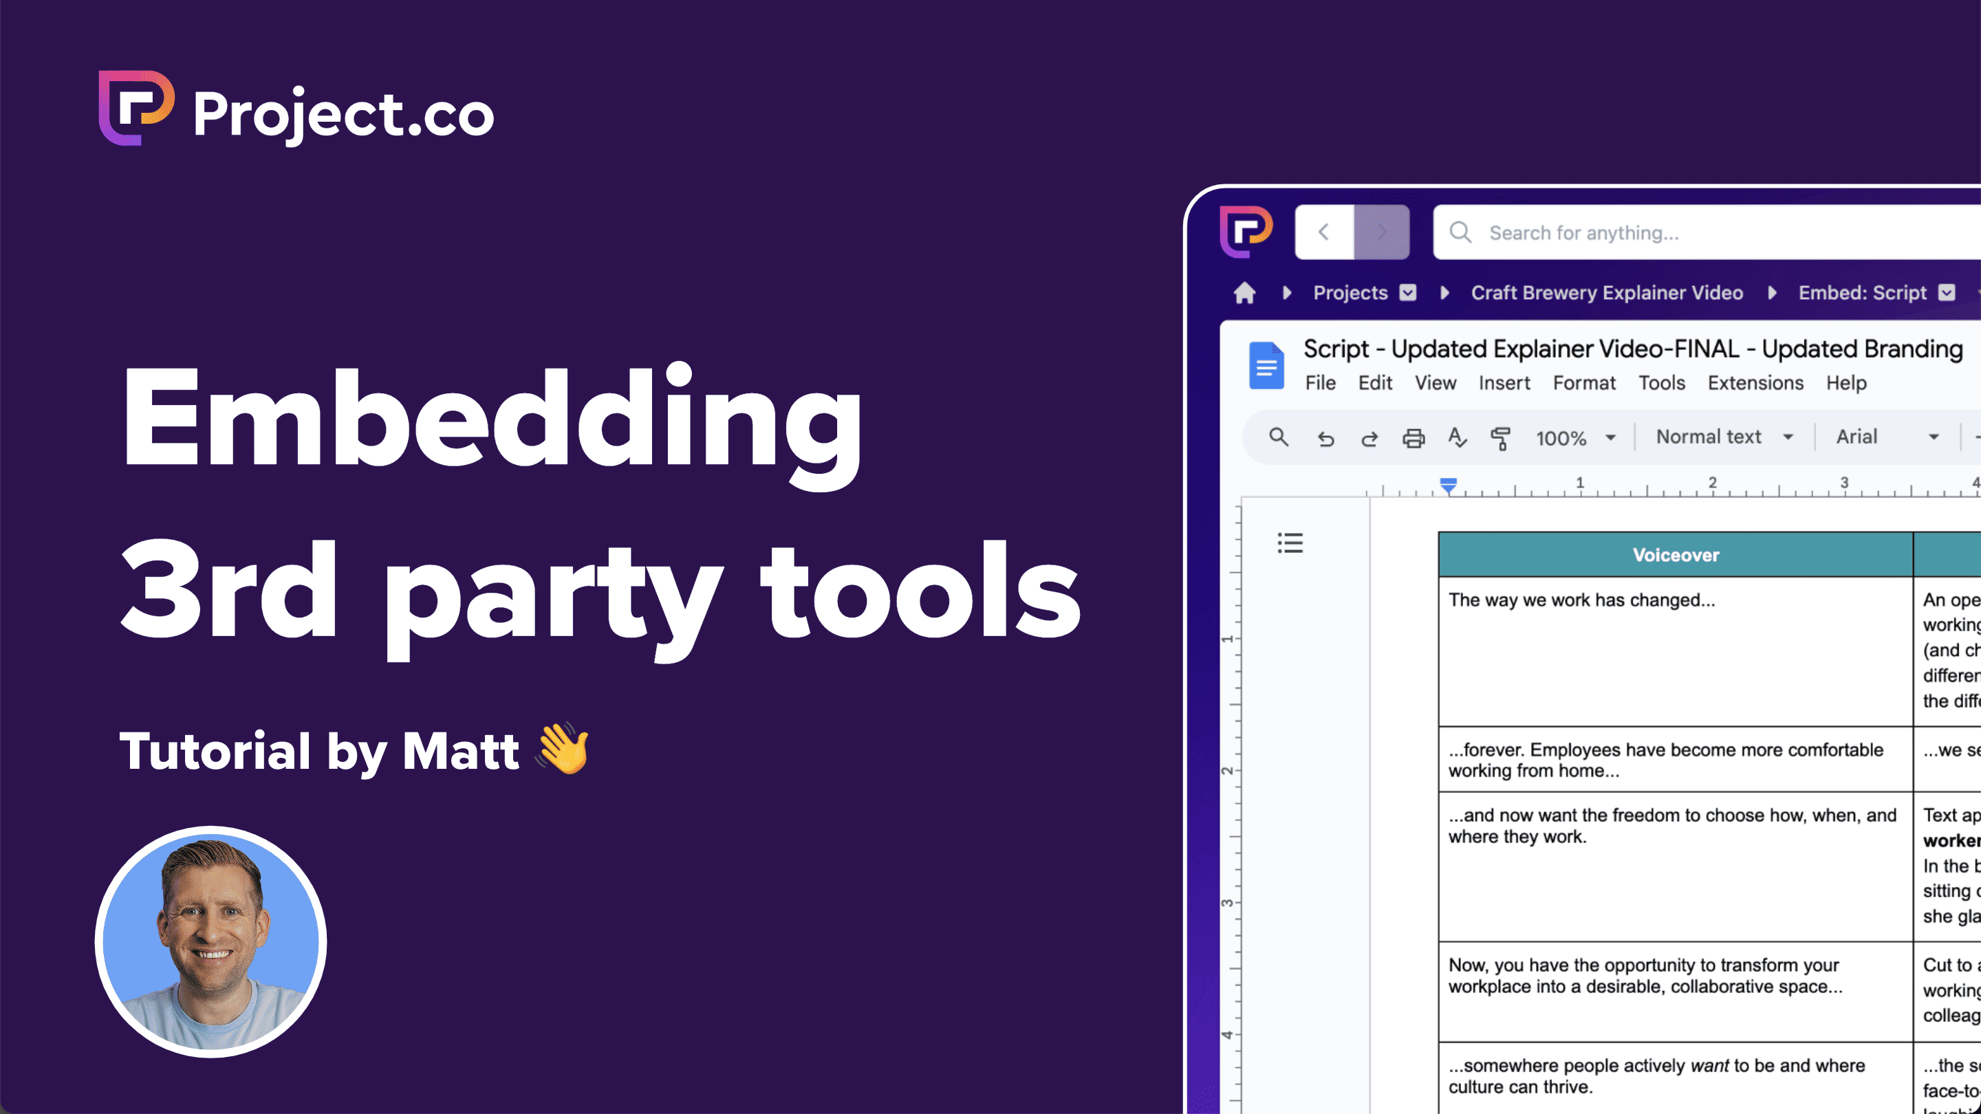This screenshot has height=1114, width=1981.
Task: Click cell 'Now, you have the opportunity to transform'
Action: click(x=1676, y=992)
